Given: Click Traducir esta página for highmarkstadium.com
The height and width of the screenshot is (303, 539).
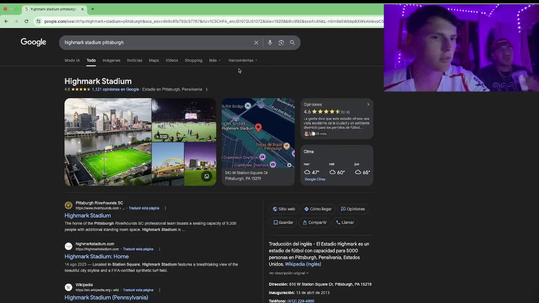Looking at the screenshot, I should 138,249.
